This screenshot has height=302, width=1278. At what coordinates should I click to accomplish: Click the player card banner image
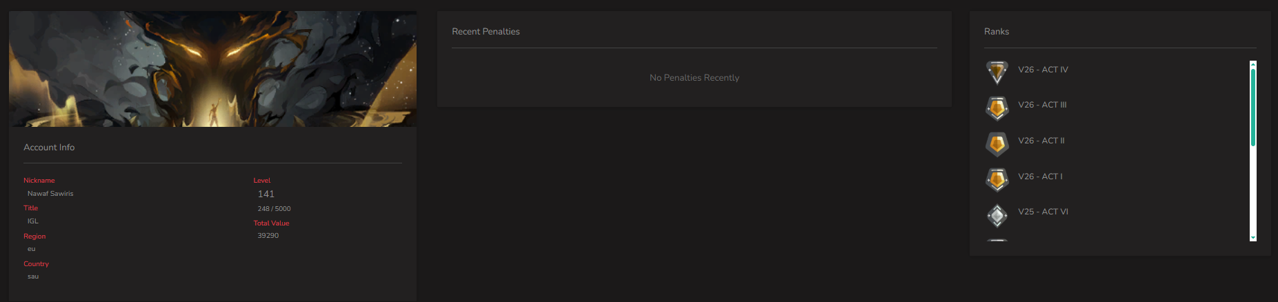pyautogui.click(x=212, y=69)
